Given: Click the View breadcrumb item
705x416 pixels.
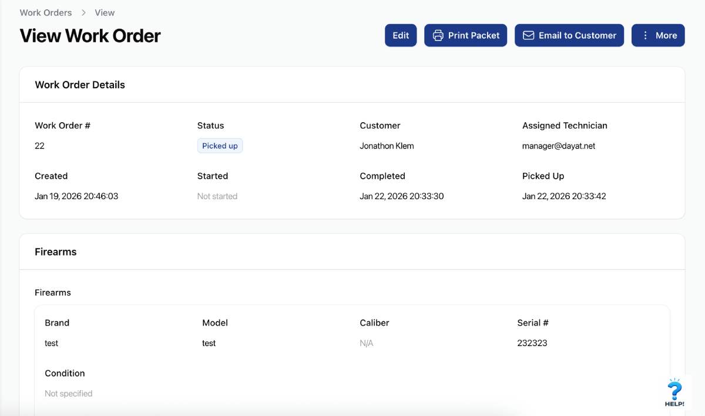Looking at the screenshot, I should [105, 12].
